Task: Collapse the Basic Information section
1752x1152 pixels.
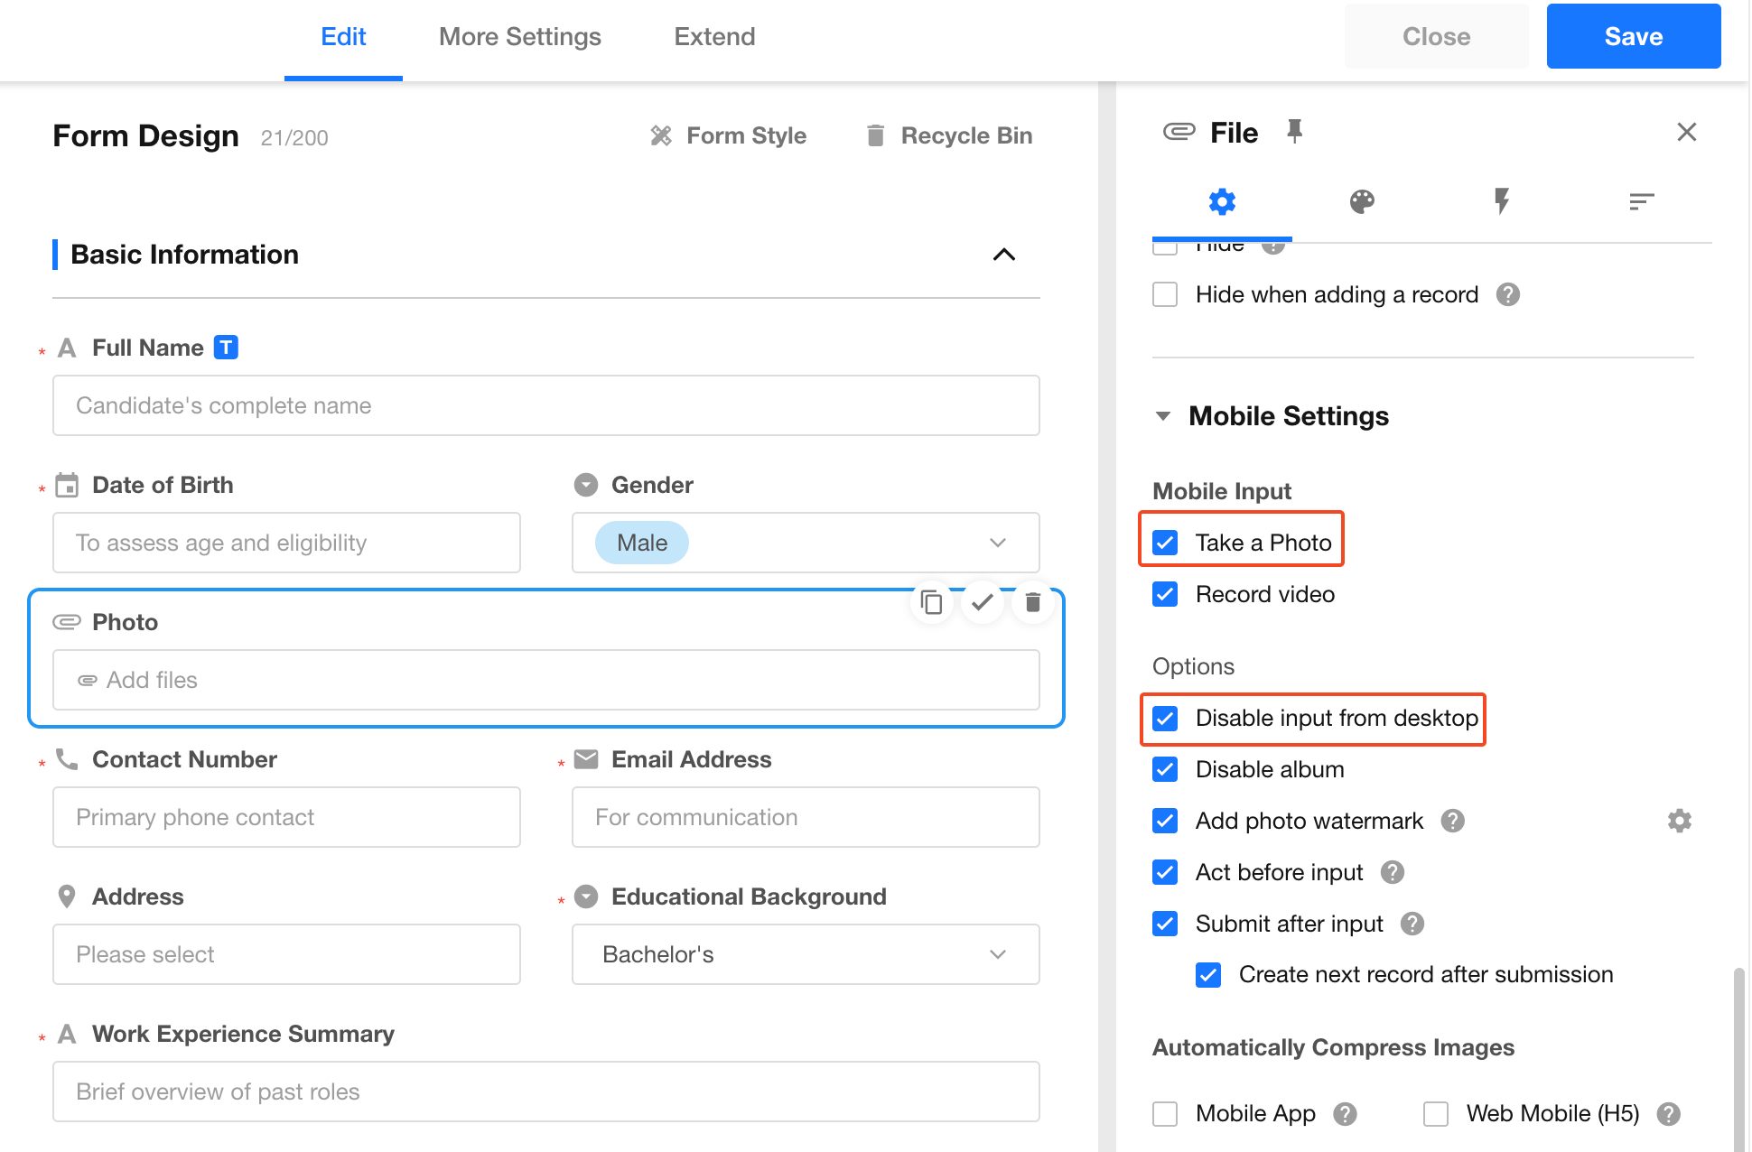Action: click(x=1003, y=255)
